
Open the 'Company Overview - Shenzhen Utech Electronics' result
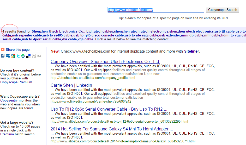pyautogui.click(x=105, y=61)
